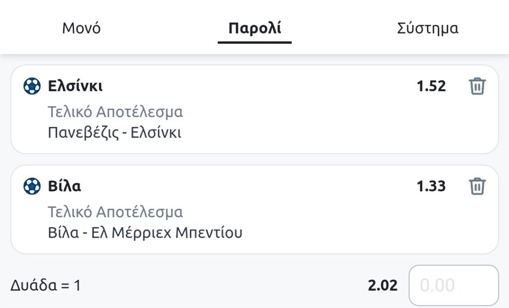Select the Παρολί tab
Screen dimensions: 509x308
click(254, 28)
